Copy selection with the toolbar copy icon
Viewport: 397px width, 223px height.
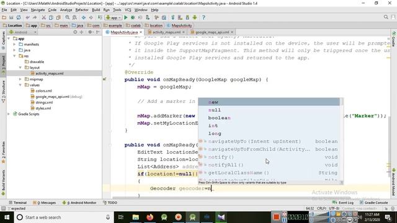[x=51, y=17]
